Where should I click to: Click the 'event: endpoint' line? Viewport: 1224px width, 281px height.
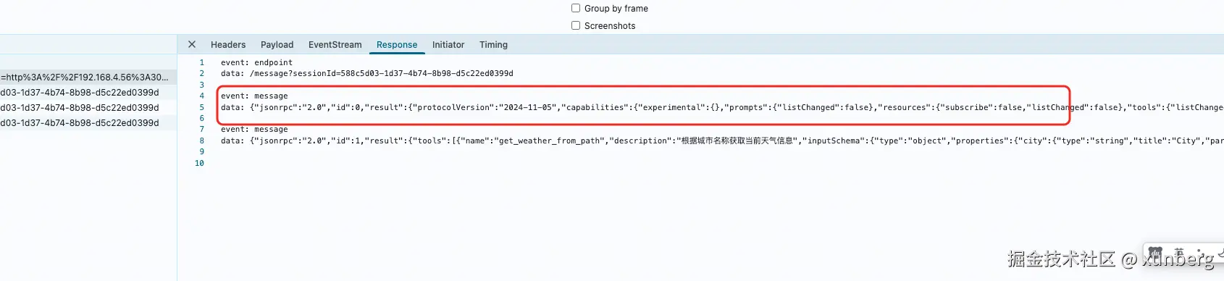tap(257, 63)
